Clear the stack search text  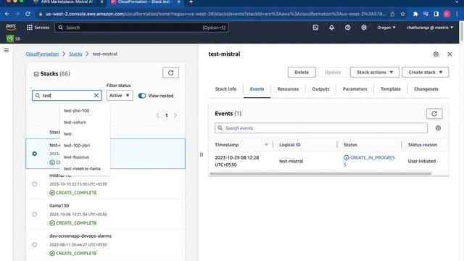pyautogui.click(x=96, y=95)
